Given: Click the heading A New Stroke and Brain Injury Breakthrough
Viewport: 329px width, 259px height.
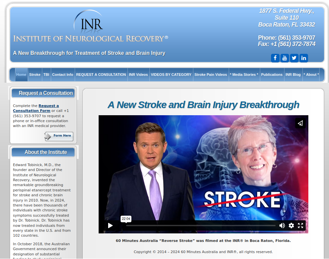Looking at the screenshot, I should (203, 105).
